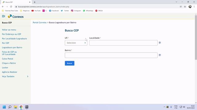Bookmark this page with star icon

[x=185, y=7]
